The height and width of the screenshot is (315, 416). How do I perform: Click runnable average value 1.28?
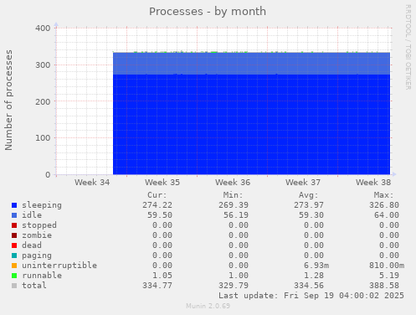click(314, 276)
